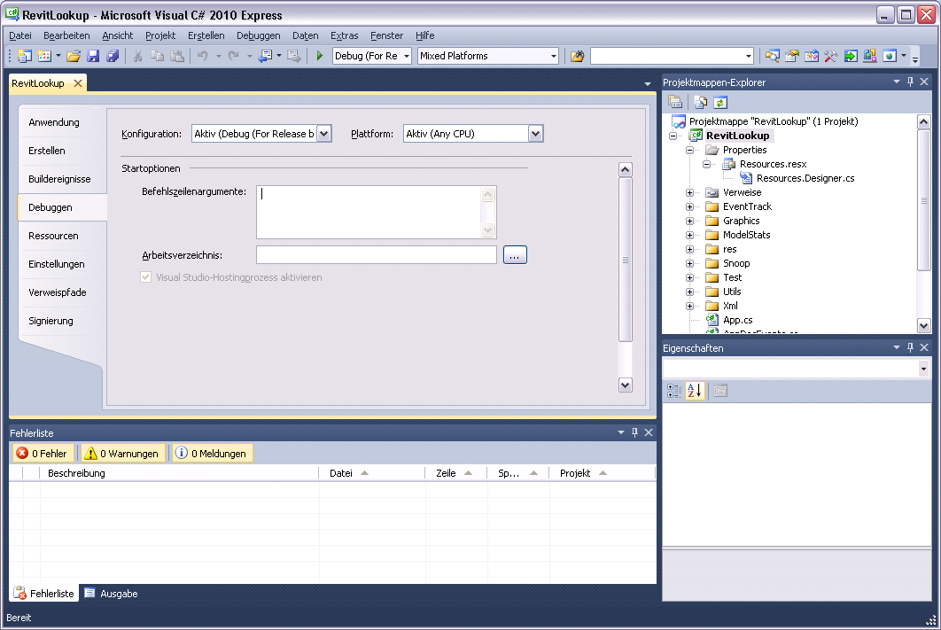Click the Save All toolbar icon
The height and width of the screenshot is (630, 941).
tap(113, 56)
